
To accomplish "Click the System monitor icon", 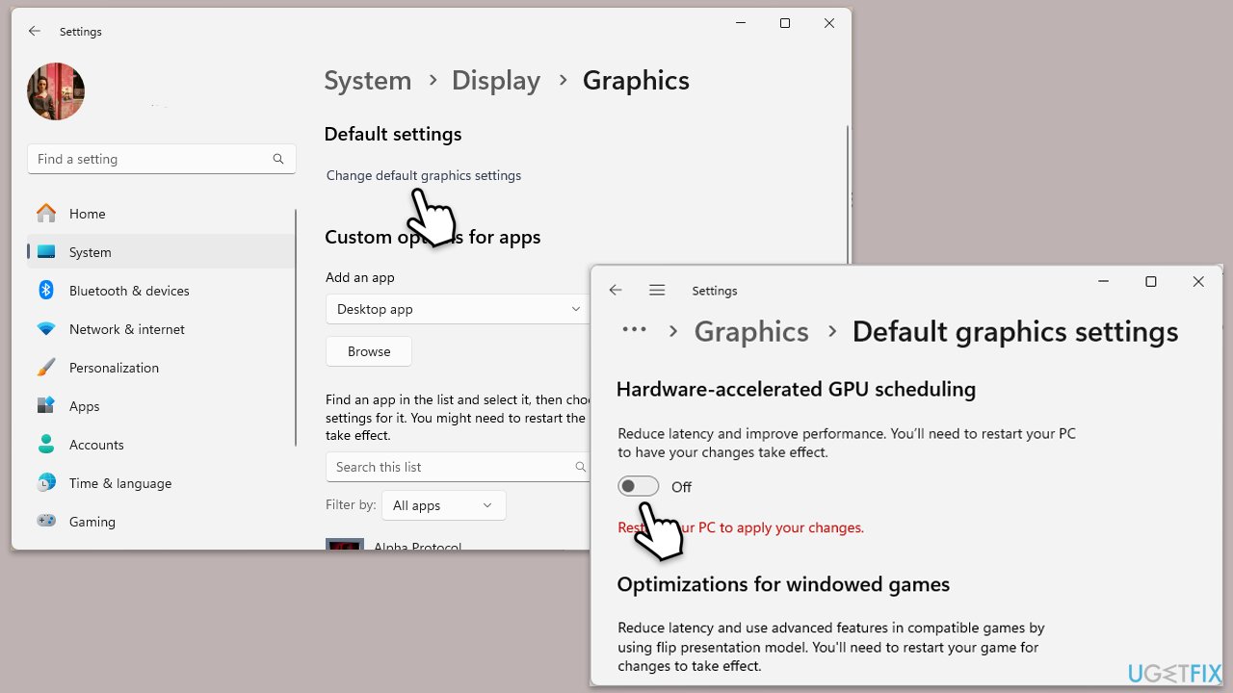I will tap(46, 252).
